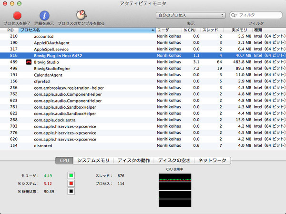Select the CalendarAgent process row

143,75
